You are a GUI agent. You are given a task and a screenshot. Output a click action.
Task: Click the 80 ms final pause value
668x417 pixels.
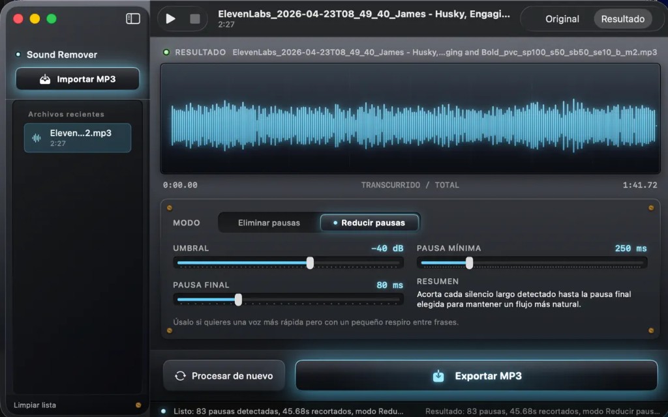point(390,285)
